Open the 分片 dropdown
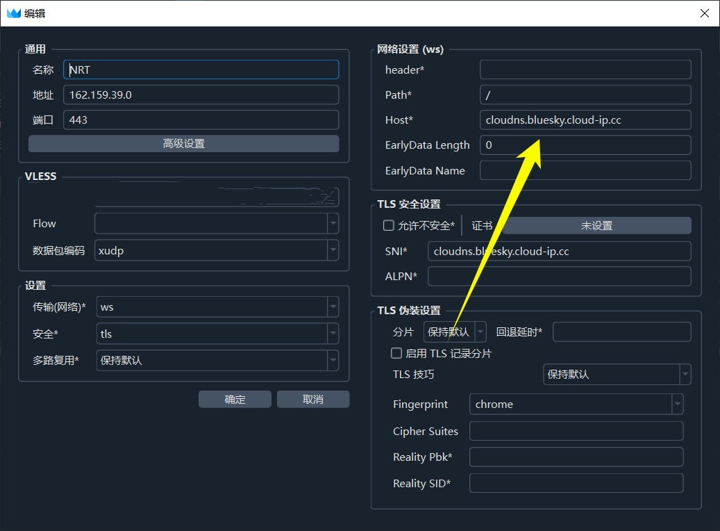This screenshot has height=531, width=720. click(x=455, y=332)
